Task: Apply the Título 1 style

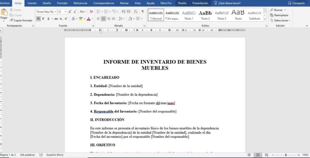Action: [189, 15]
